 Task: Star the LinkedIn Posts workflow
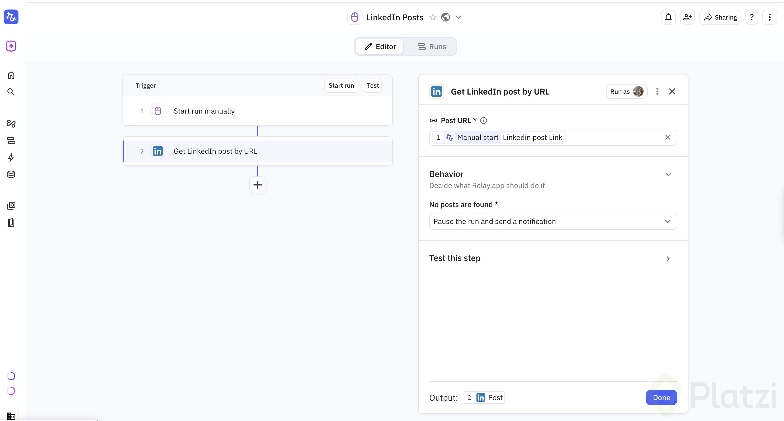point(432,17)
